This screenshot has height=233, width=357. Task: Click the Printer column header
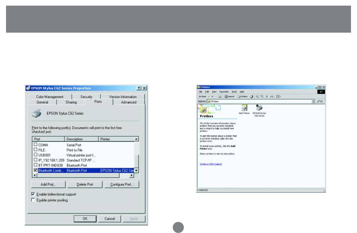pyautogui.click(x=116, y=139)
